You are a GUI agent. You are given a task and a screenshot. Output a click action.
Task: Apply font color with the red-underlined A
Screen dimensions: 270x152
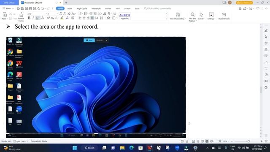pos(67,18)
